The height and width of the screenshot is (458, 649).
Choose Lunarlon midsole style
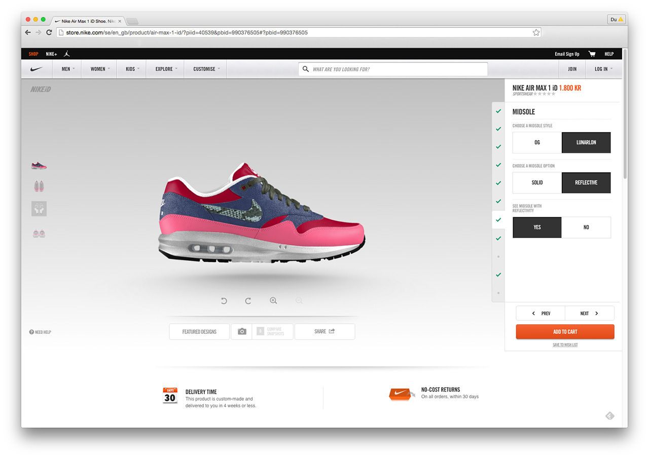click(586, 142)
